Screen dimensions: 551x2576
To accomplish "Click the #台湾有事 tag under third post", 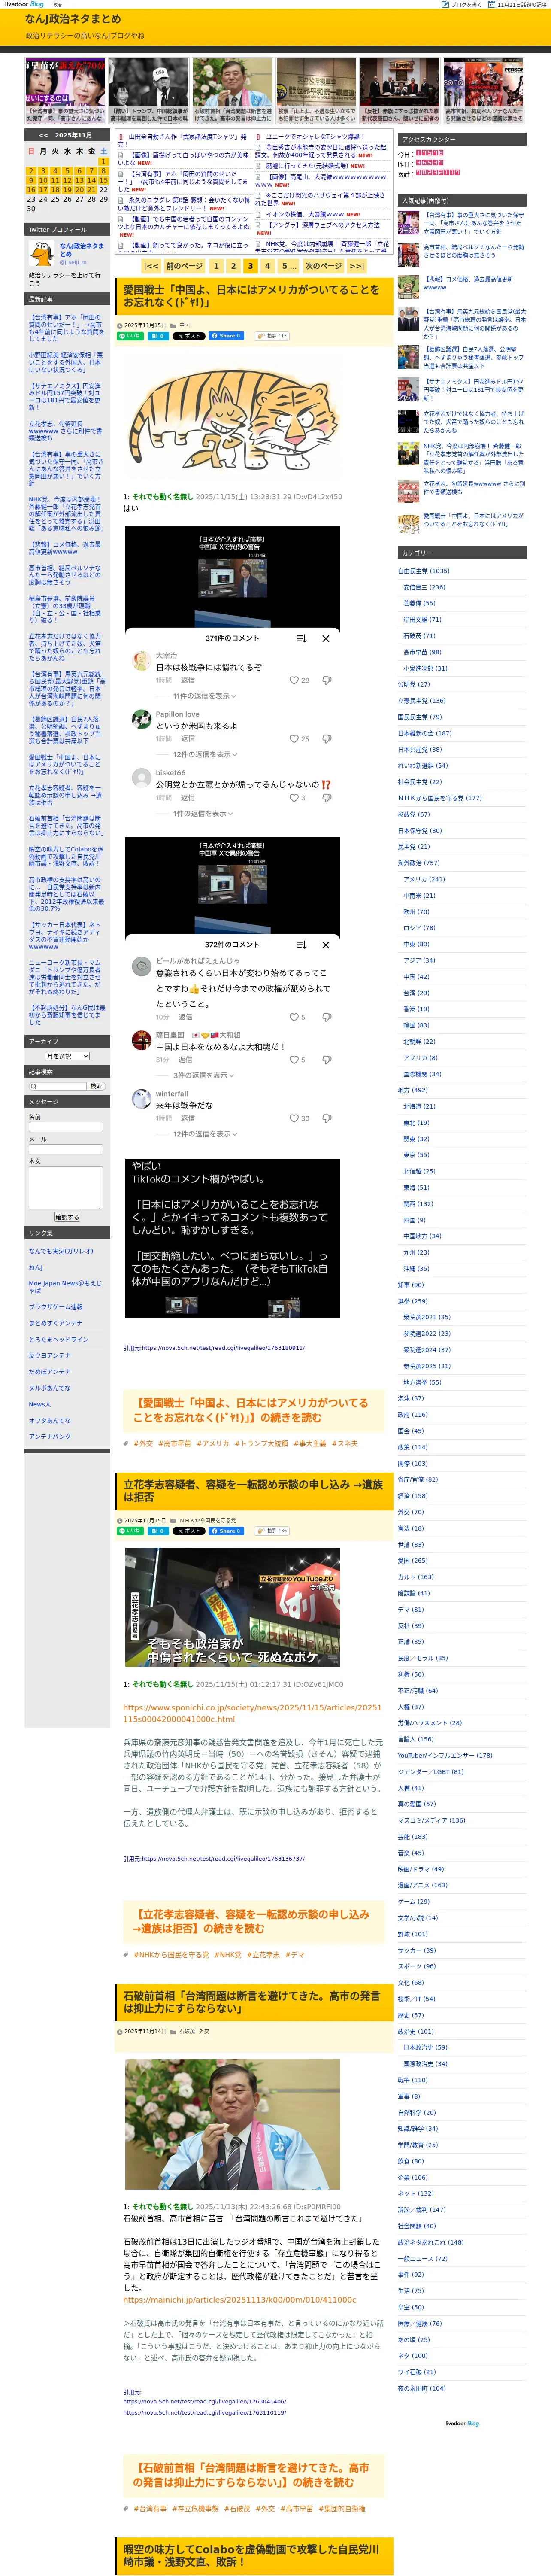I will (x=150, y=2509).
